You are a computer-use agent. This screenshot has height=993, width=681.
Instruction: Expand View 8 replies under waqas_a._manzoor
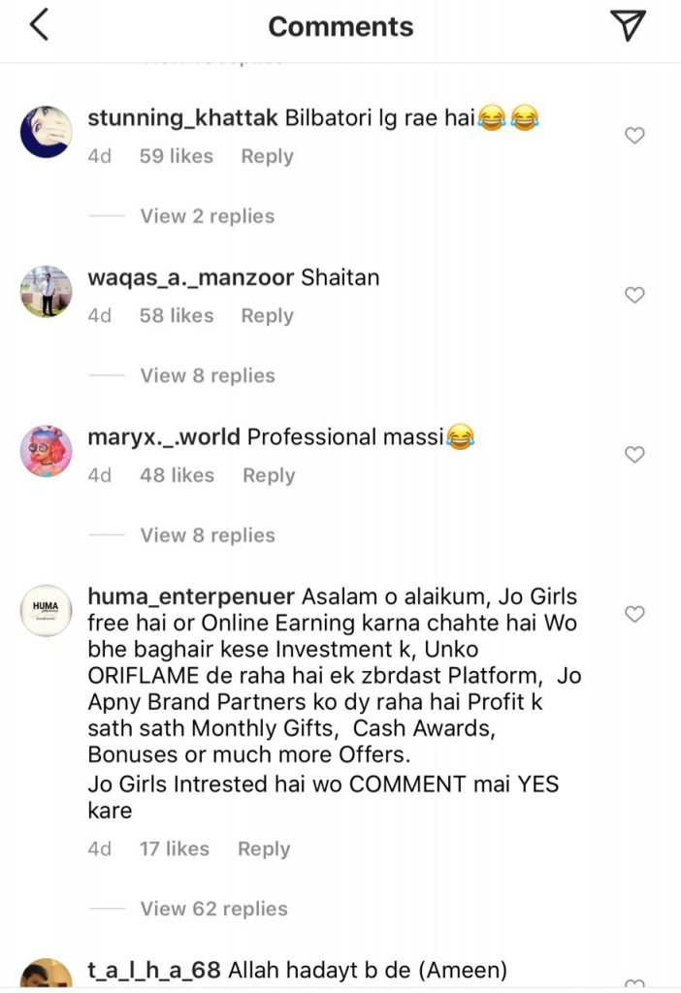(207, 375)
